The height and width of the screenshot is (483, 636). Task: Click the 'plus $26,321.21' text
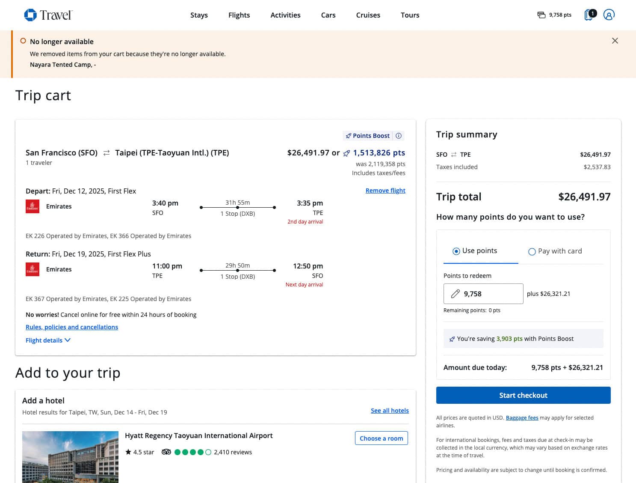point(548,294)
